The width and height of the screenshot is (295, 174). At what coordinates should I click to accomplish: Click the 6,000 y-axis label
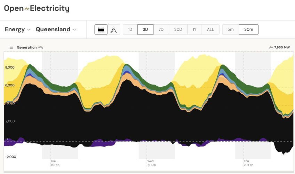[10, 85]
